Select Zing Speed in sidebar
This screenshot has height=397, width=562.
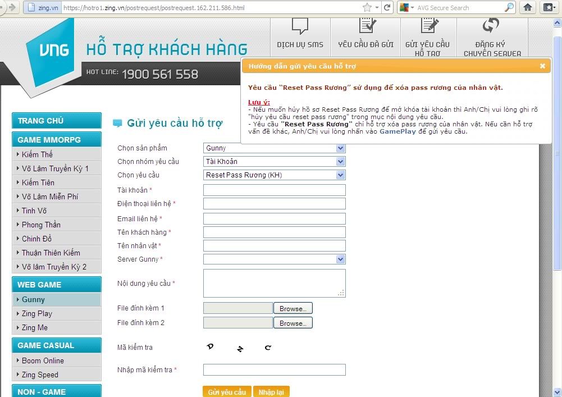57,375
